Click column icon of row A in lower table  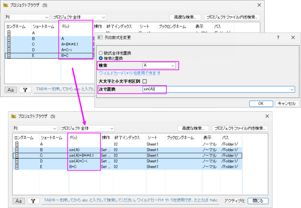(17, 144)
